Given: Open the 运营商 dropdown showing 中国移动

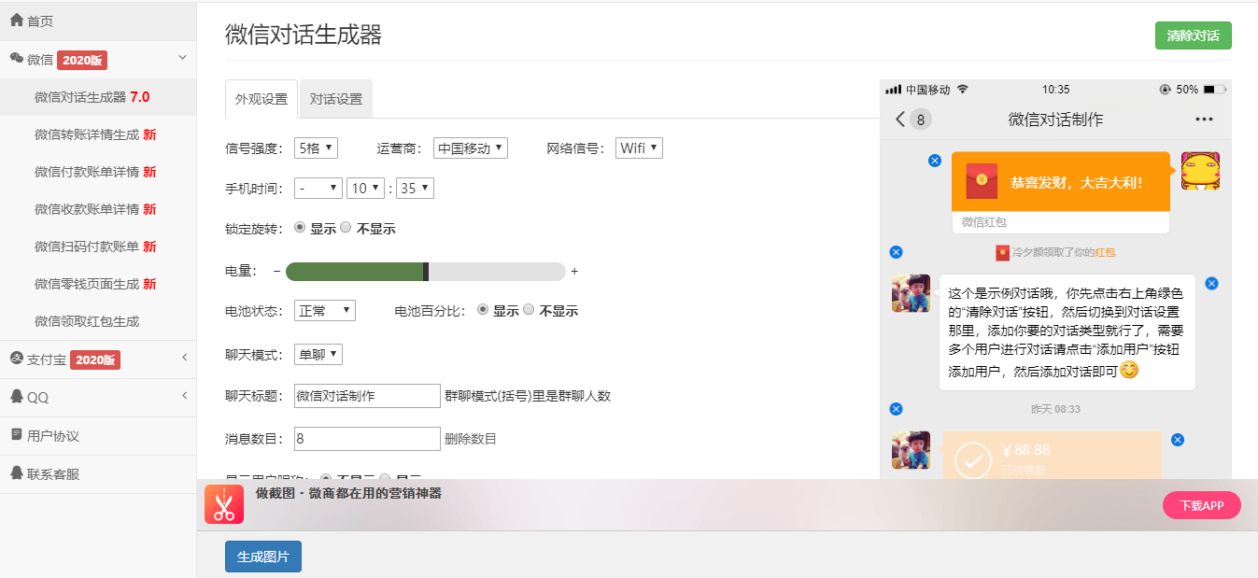Looking at the screenshot, I should [471, 148].
